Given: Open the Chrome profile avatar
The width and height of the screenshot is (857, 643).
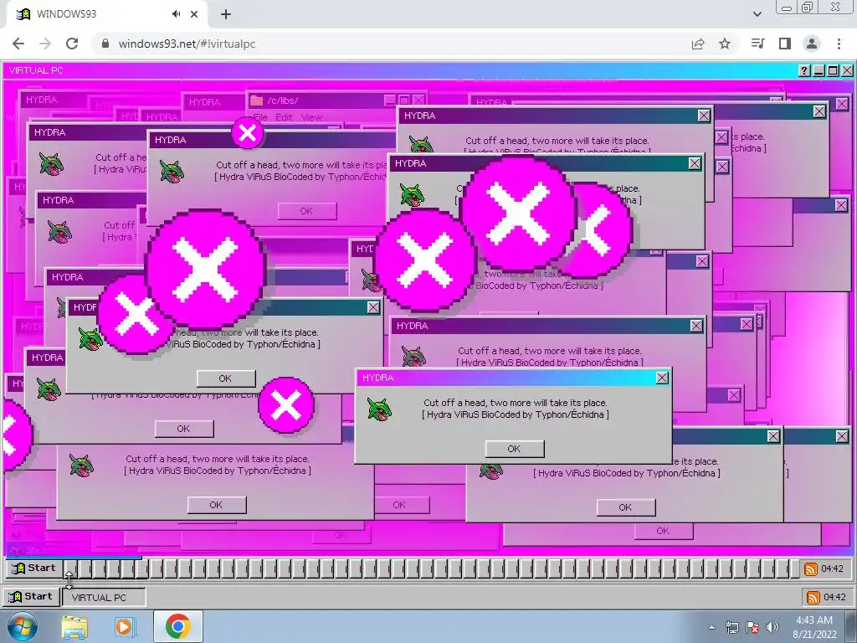Looking at the screenshot, I should pyautogui.click(x=812, y=44).
